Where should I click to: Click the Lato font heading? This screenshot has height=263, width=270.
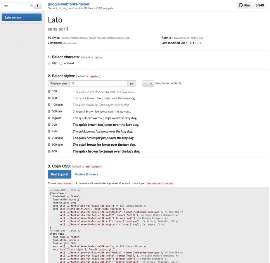click(55, 20)
